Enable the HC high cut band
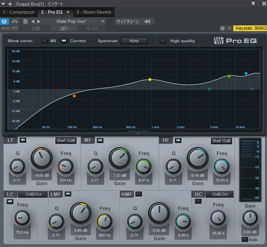The image size is (267, 247). [198, 201]
